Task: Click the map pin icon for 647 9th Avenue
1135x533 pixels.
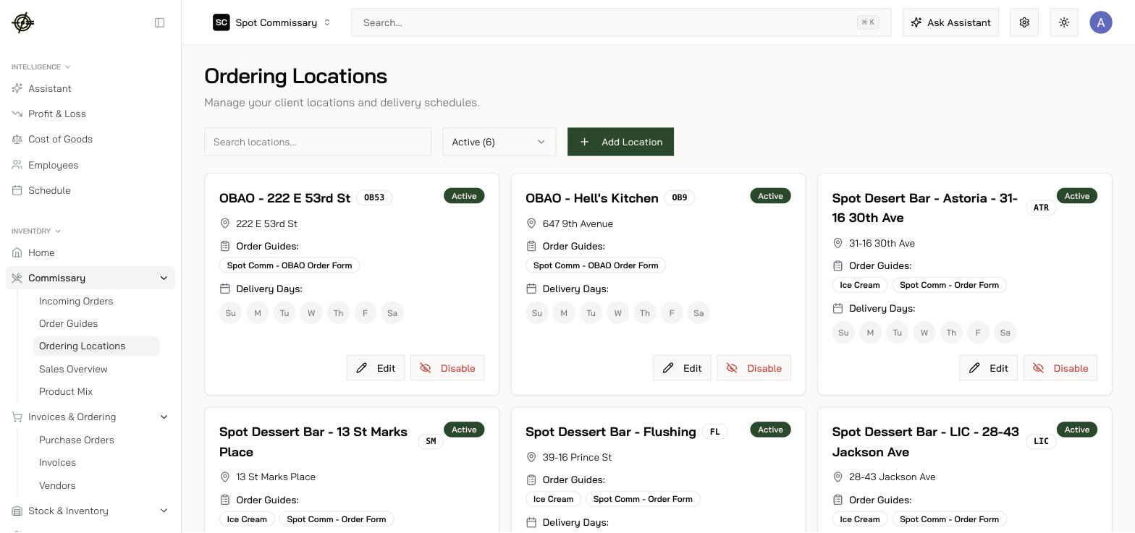Action: [x=531, y=223]
